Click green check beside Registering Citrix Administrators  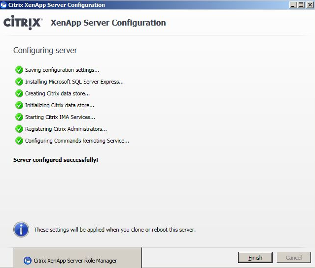[19, 129]
